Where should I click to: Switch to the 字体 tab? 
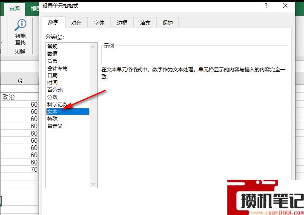[99, 23]
